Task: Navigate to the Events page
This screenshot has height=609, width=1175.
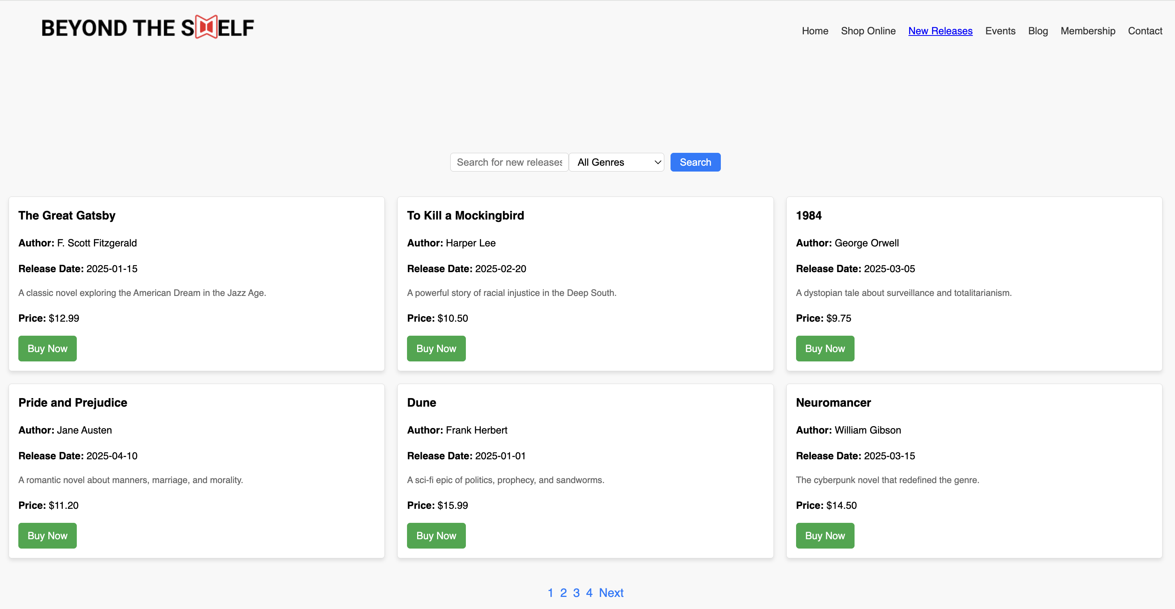Action: click(1000, 31)
